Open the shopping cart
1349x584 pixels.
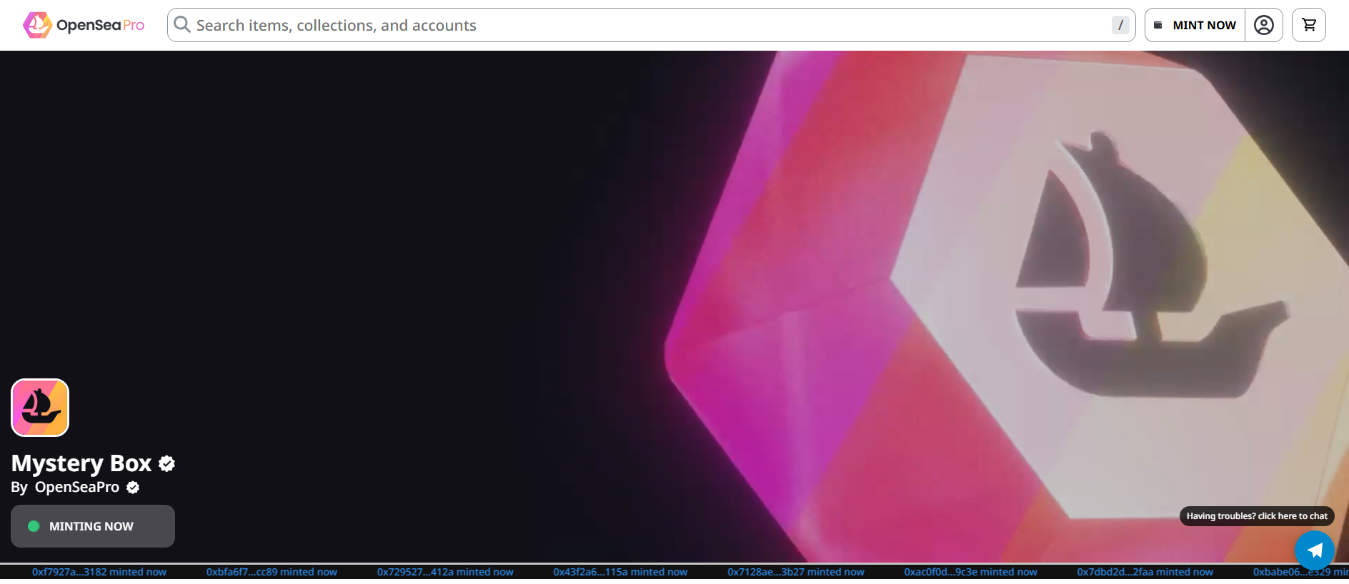1309,25
